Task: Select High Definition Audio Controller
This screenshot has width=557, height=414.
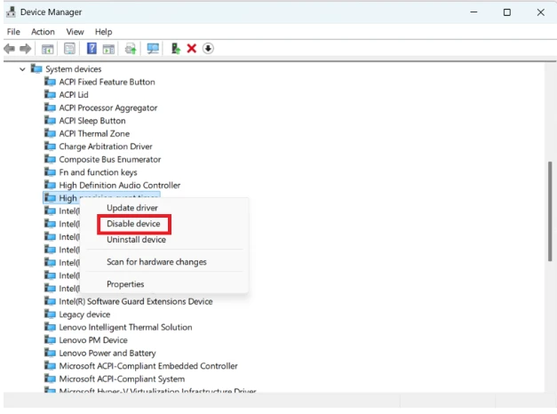Action: point(120,185)
